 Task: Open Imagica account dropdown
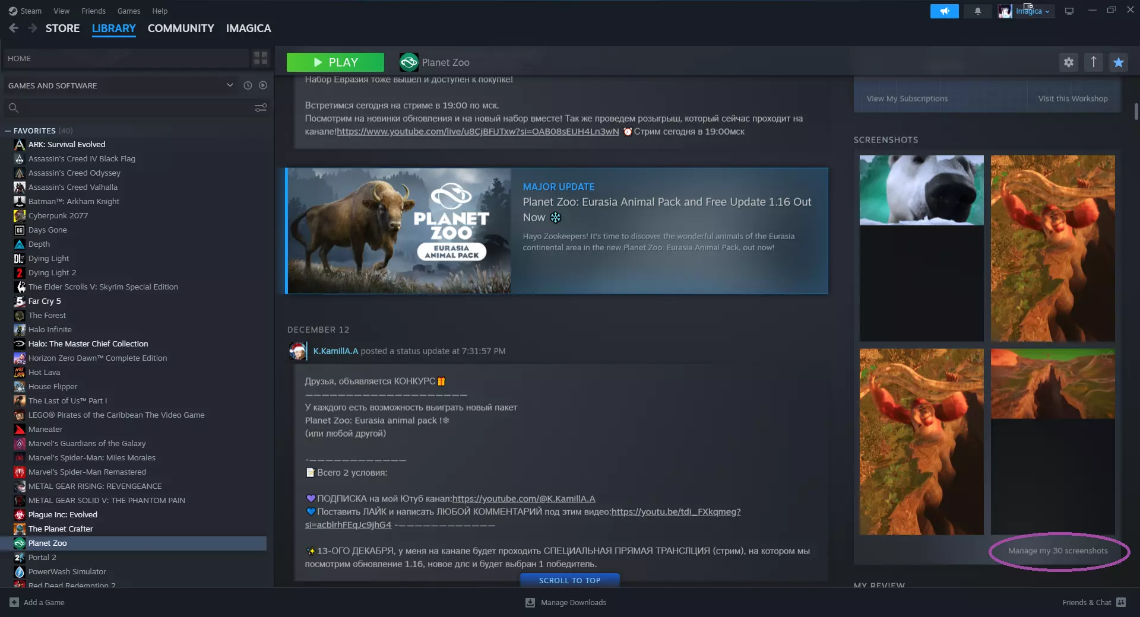pyautogui.click(x=1033, y=11)
